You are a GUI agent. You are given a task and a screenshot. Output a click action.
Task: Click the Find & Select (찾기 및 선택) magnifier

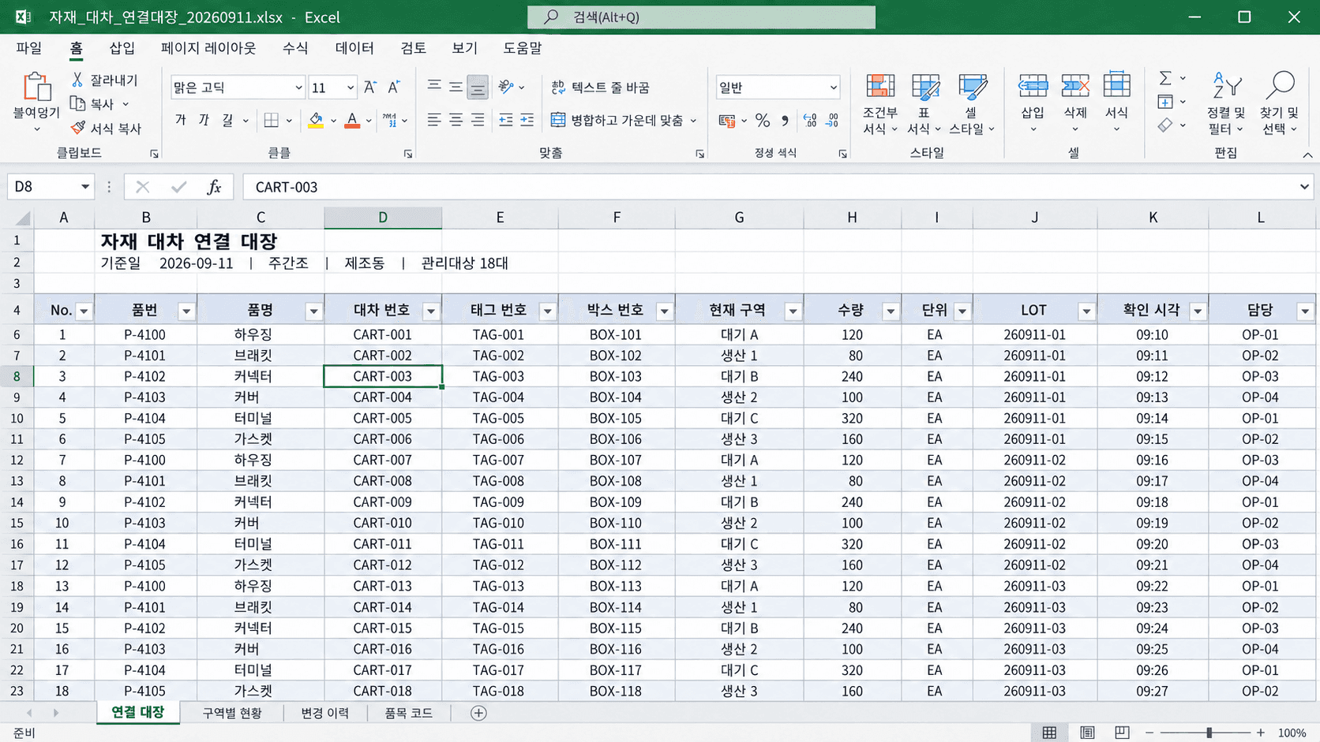pyautogui.click(x=1280, y=86)
